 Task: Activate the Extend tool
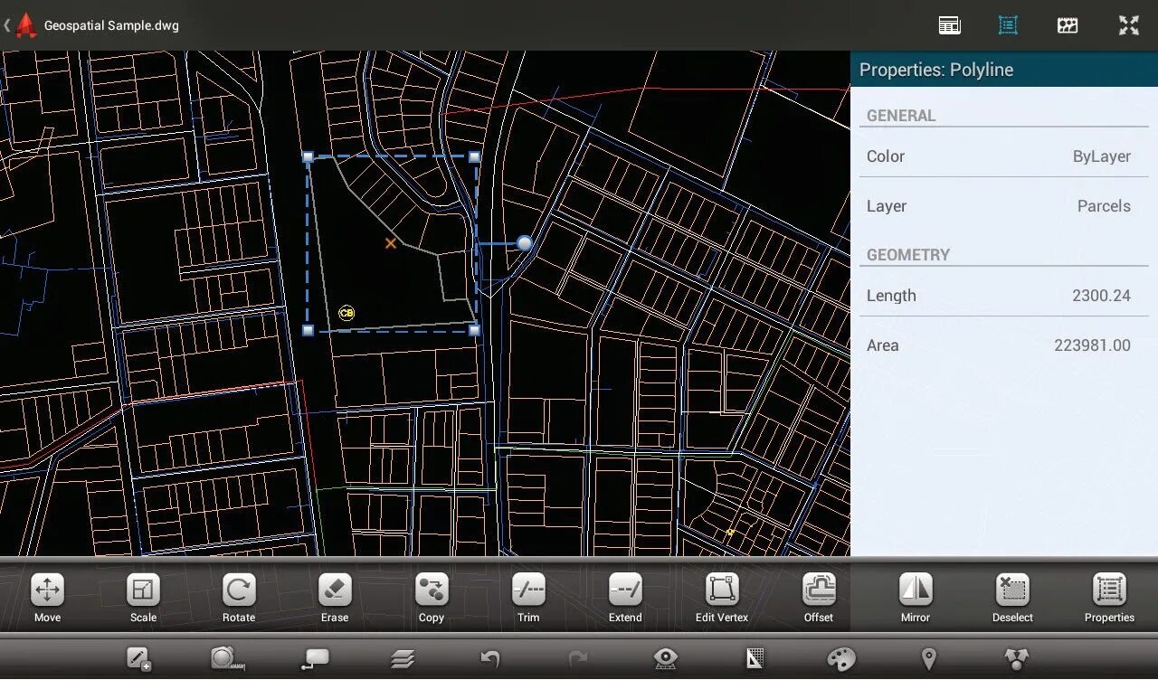click(625, 598)
